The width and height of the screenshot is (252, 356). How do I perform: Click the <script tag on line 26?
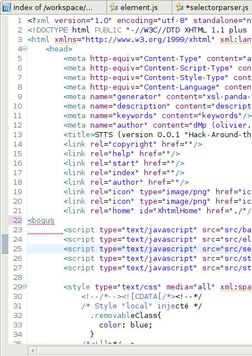point(79,259)
